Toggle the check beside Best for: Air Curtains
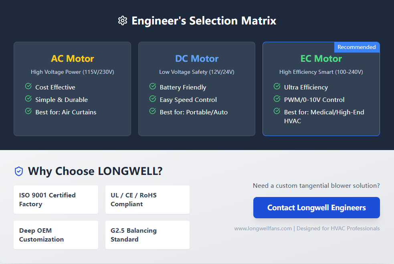The image size is (394, 264). (28, 111)
